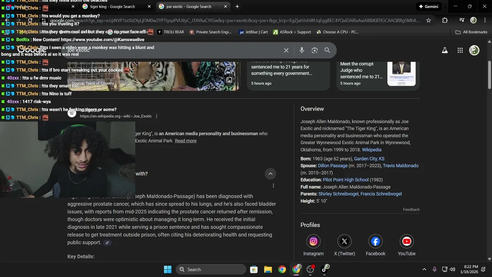Image resolution: width=492 pixels, height=277 pixels.
Task: Open the Facebook profile icon
Action: click(x=376, y=242)
